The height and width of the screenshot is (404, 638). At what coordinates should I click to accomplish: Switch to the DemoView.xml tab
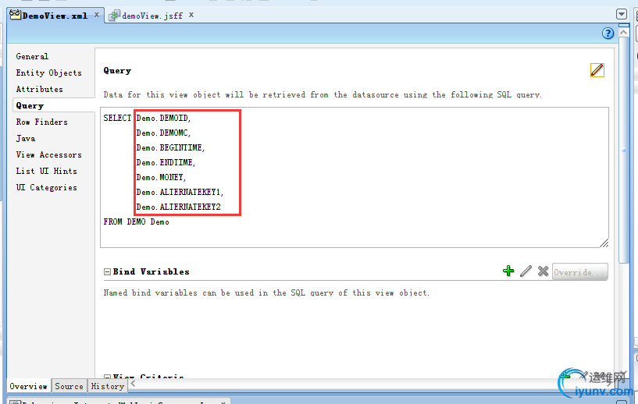coord(55,16)
